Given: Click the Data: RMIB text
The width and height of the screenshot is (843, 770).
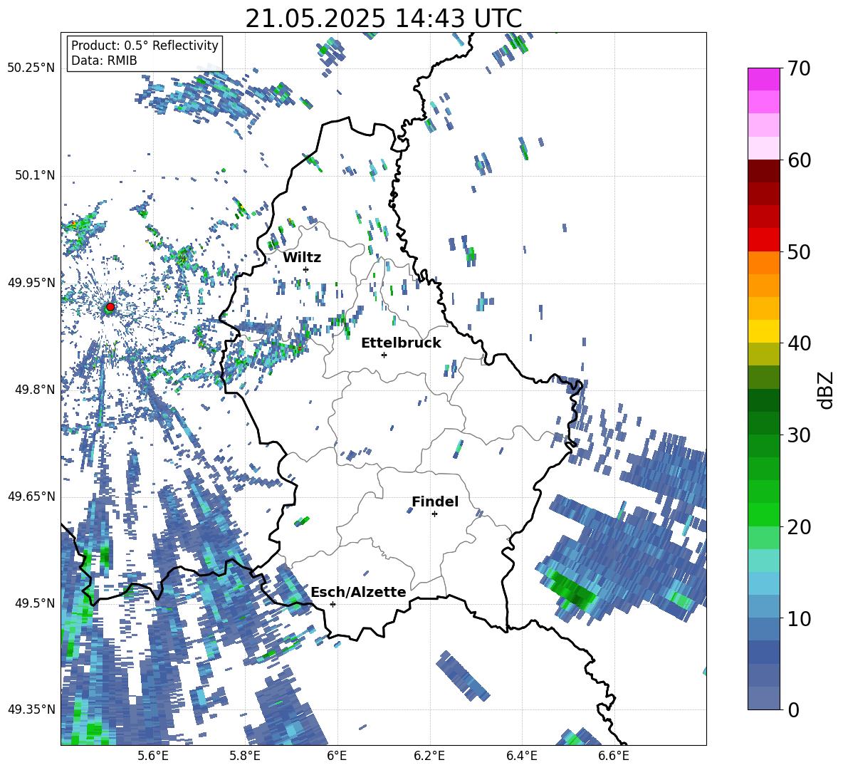Looking at the screenshot, I should click(104, 61).
